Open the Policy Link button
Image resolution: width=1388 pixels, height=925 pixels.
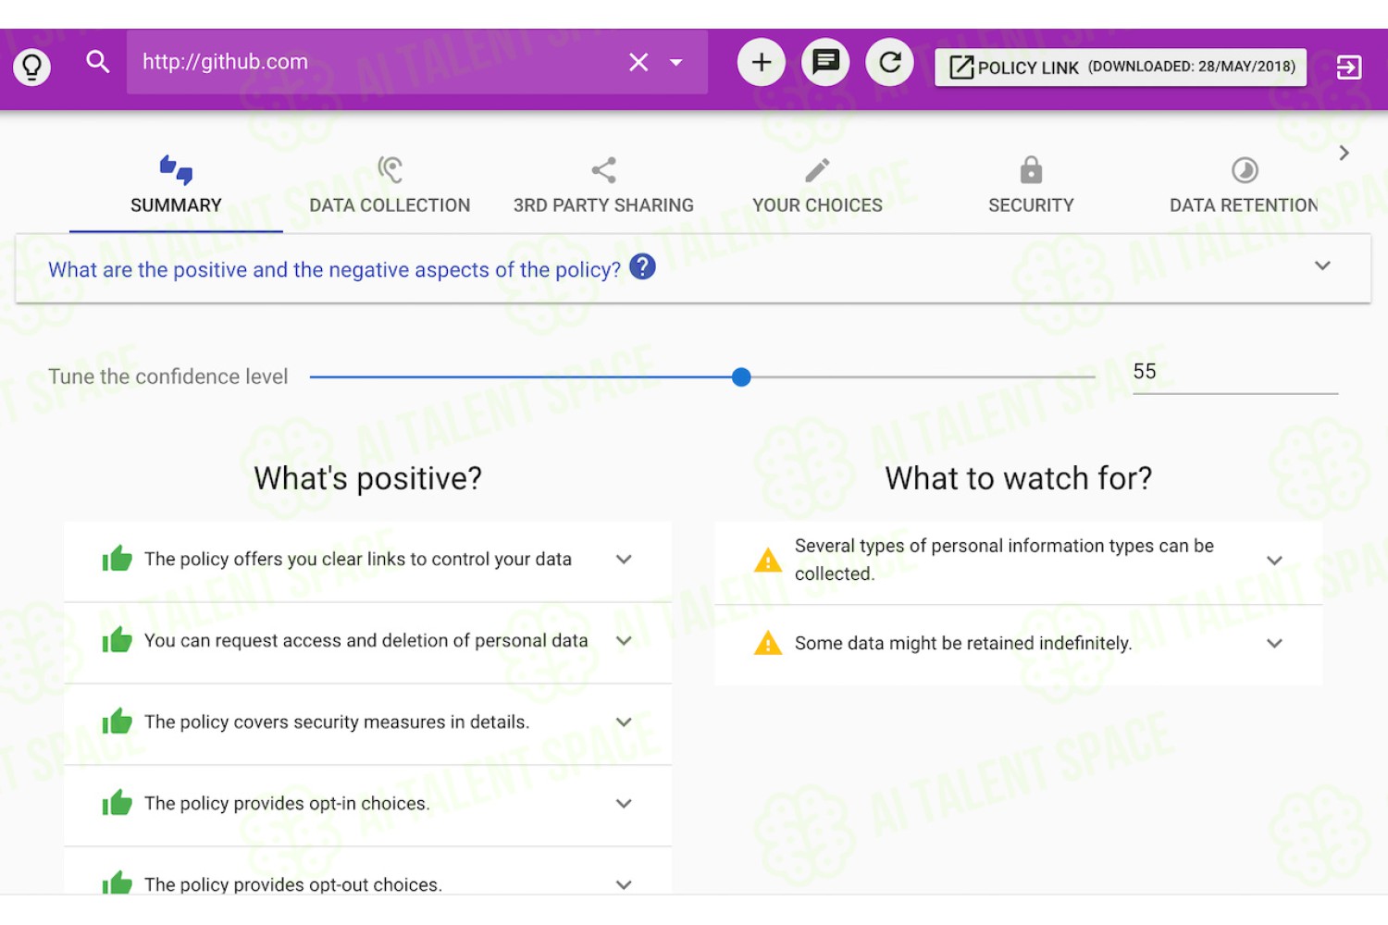[1121, 67]
